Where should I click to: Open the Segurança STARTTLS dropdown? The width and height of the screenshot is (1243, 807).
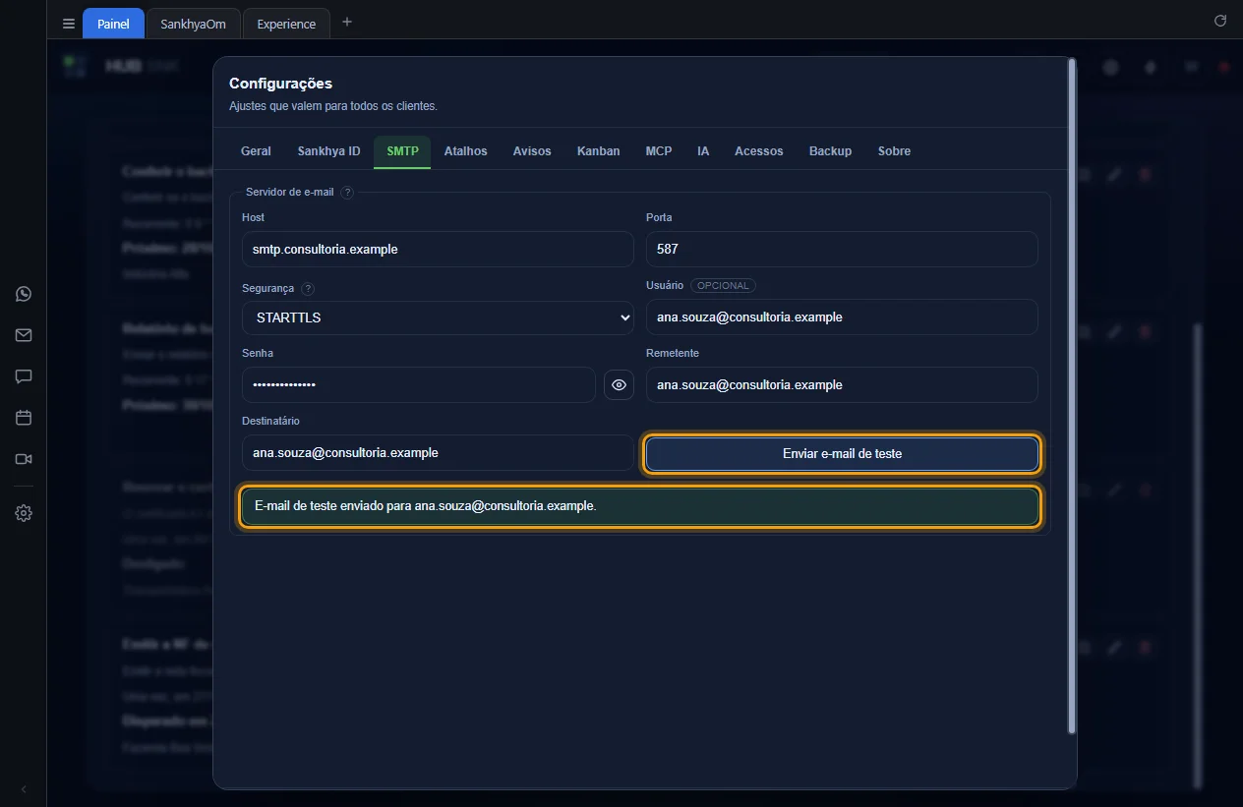[438, 317]
